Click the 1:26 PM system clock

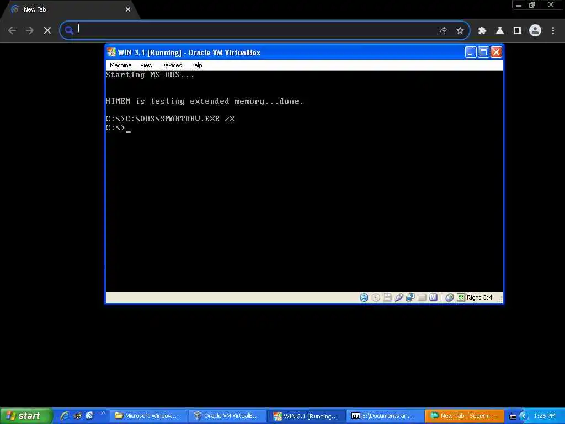[x=545, y=416]
